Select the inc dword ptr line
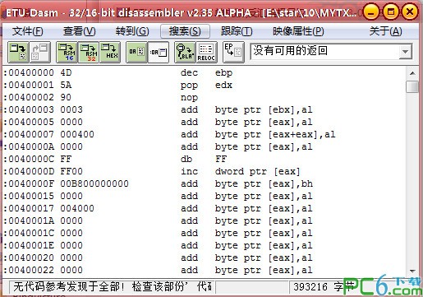 click(x=204, y=171)
